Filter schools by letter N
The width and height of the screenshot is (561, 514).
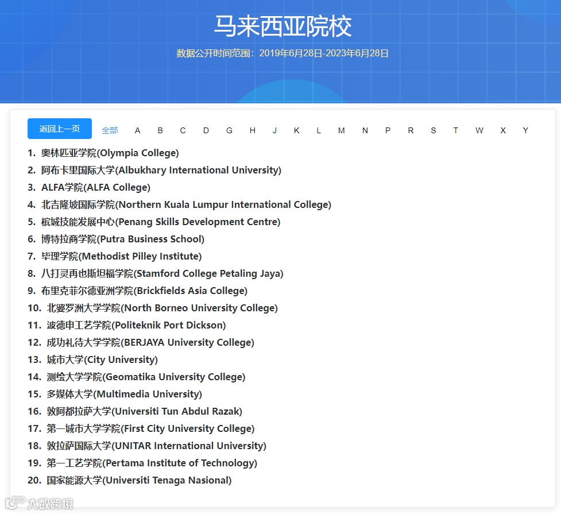pyautogui.click(x=365, y=130)
